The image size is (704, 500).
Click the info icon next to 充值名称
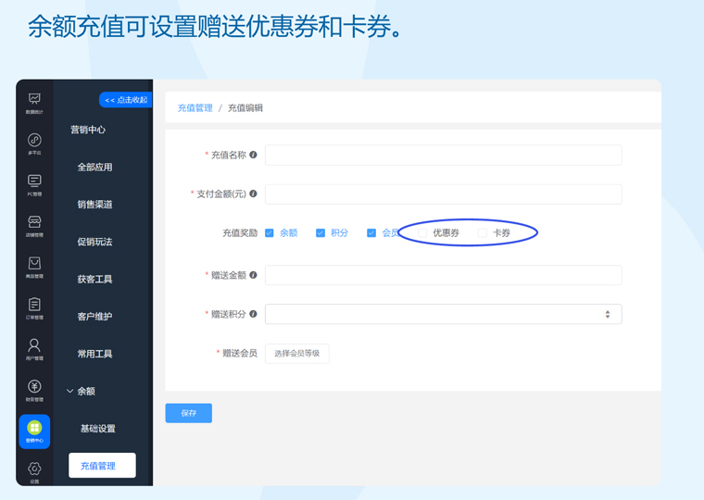tap(253, 156)
